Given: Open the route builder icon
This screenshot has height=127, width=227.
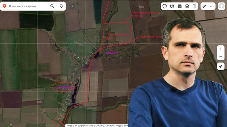Looking at the screenshot, I should (x=61, y=6).
